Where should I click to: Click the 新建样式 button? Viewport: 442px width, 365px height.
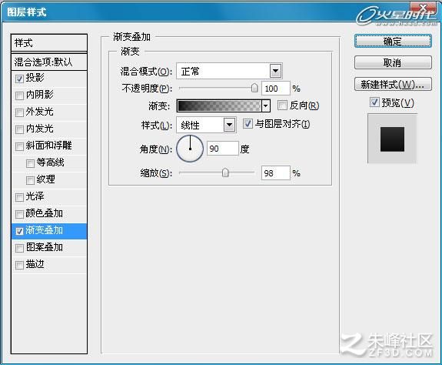tap(393, 84)
